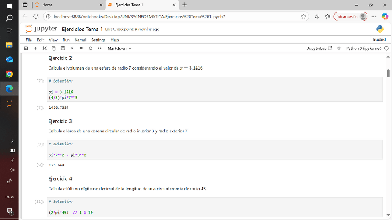
Task: Open the View menu
Action: (53, 40)
